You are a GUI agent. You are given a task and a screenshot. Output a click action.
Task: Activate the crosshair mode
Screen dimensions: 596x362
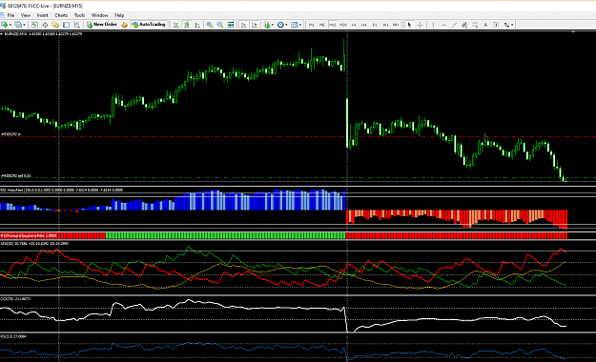[x=420, y=25]
